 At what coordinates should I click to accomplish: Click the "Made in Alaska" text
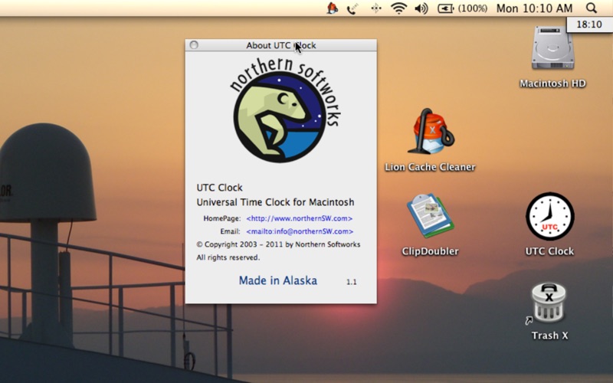click(278, 280)
